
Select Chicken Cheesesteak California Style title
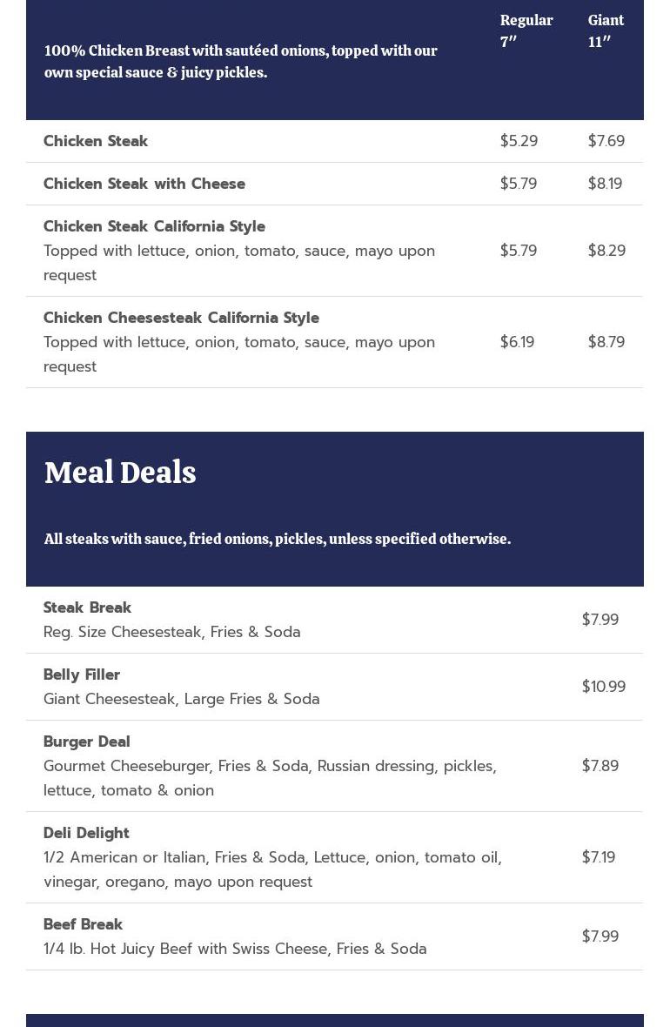(x=181, y=318)
